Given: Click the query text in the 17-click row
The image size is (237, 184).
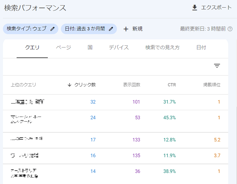Looking at the screenshot, I should (26, 139).
